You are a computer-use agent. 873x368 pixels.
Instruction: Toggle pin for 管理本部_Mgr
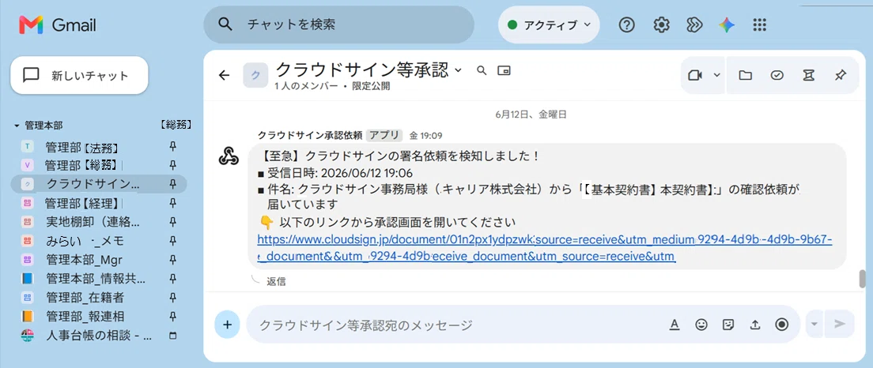point(172,260)
